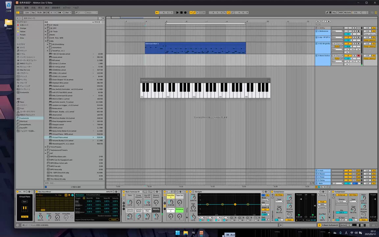
Task: Stop playback with the Stop button
Action: coord(181,13)
